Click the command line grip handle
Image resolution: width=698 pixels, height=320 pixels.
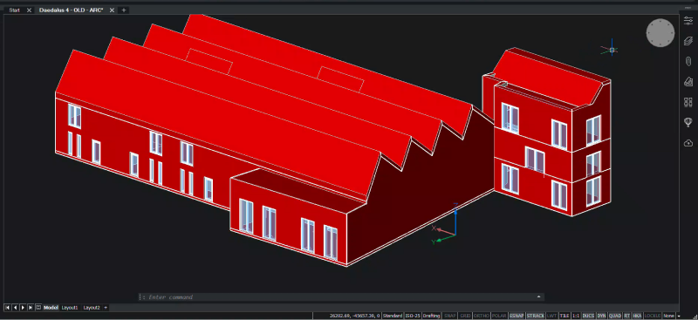[140, 296]
